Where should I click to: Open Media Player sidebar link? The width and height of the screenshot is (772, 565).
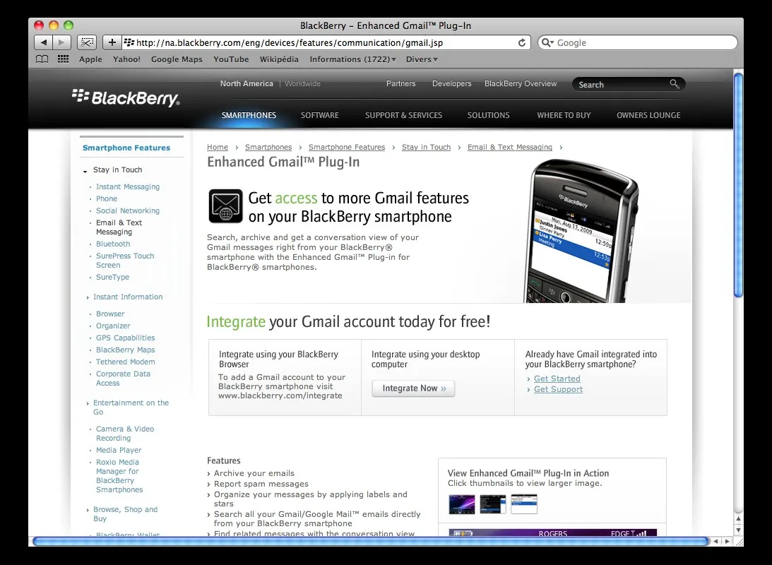[119, 451]
